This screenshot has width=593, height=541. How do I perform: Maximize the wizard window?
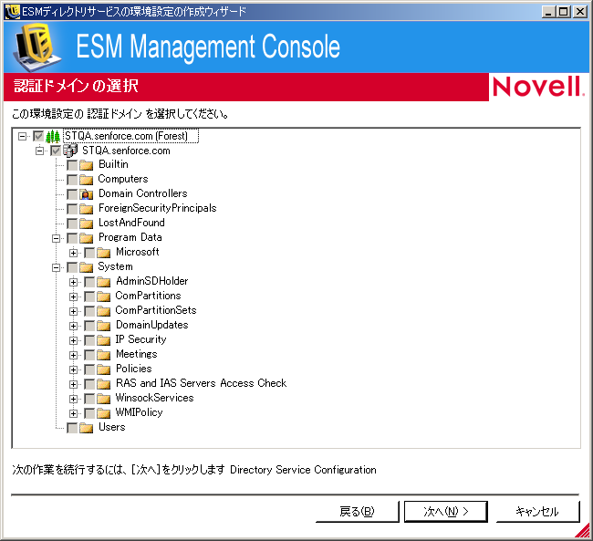(x=563, y=12)
